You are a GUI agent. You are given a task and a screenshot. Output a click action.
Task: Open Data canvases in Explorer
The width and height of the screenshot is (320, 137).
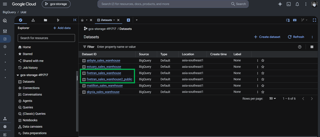pos(31,127)
